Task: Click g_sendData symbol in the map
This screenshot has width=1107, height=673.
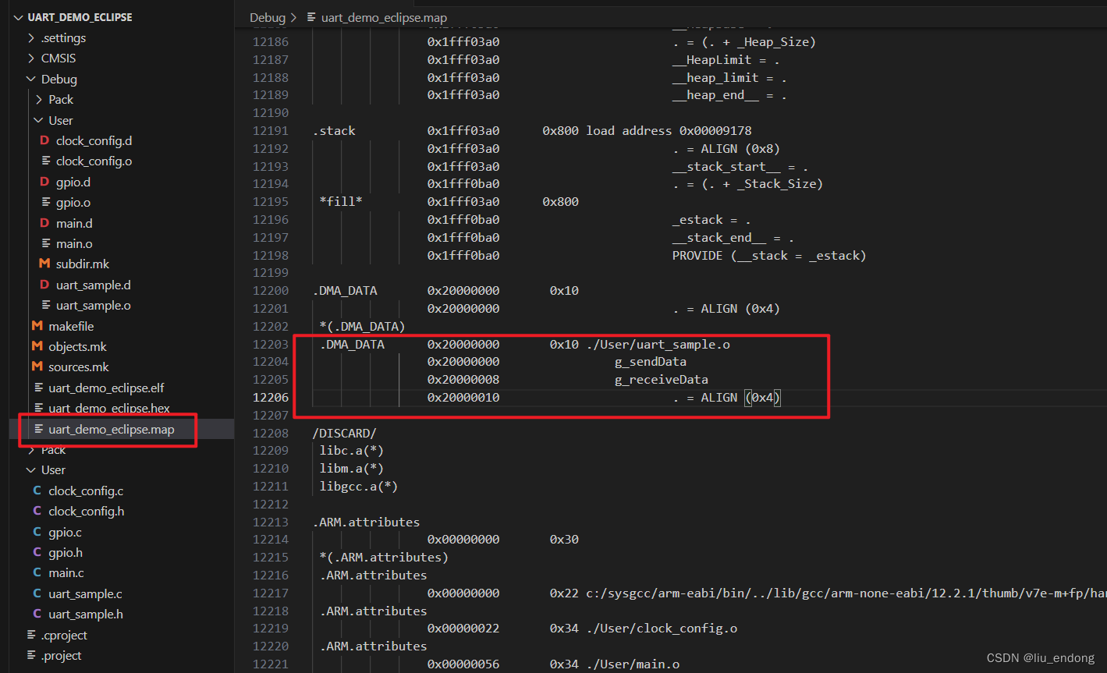Action: [x=651, y=362]
